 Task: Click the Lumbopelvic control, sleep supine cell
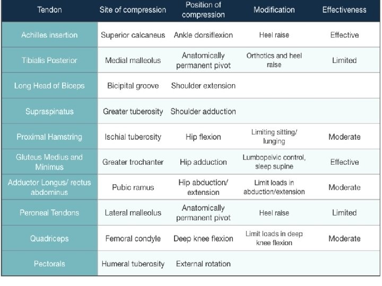[274, 162]
